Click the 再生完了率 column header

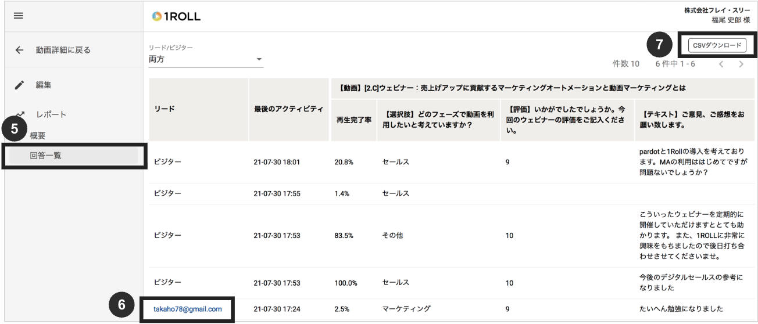[x=354, y=120]
